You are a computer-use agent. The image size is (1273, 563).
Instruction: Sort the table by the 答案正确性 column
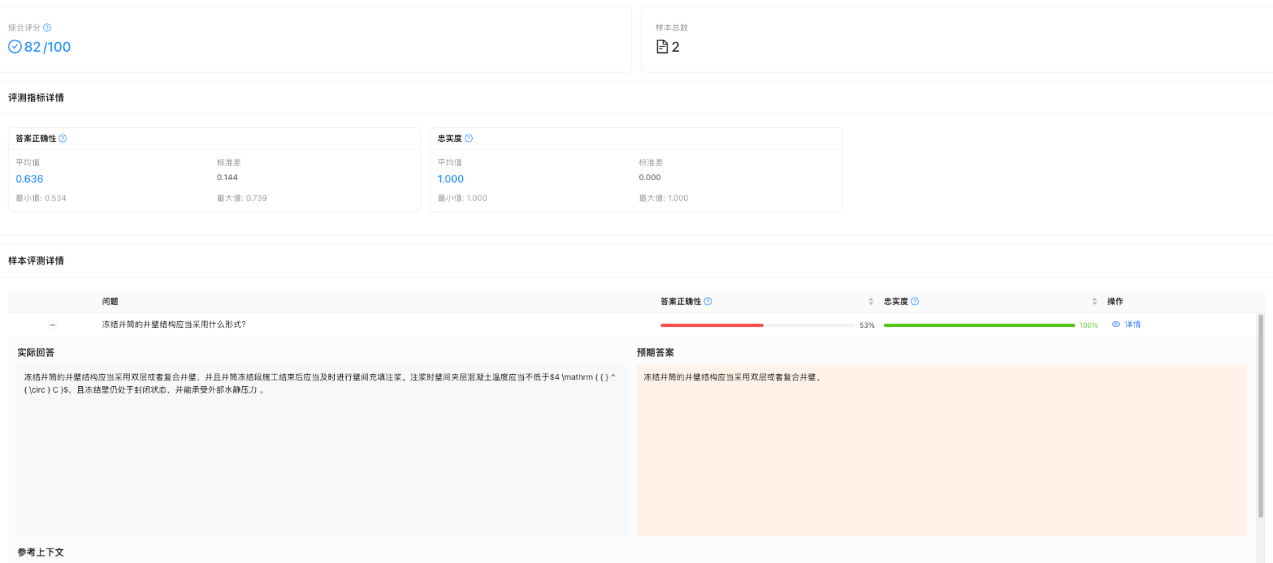pyautogui.click(x=871, y=301)
